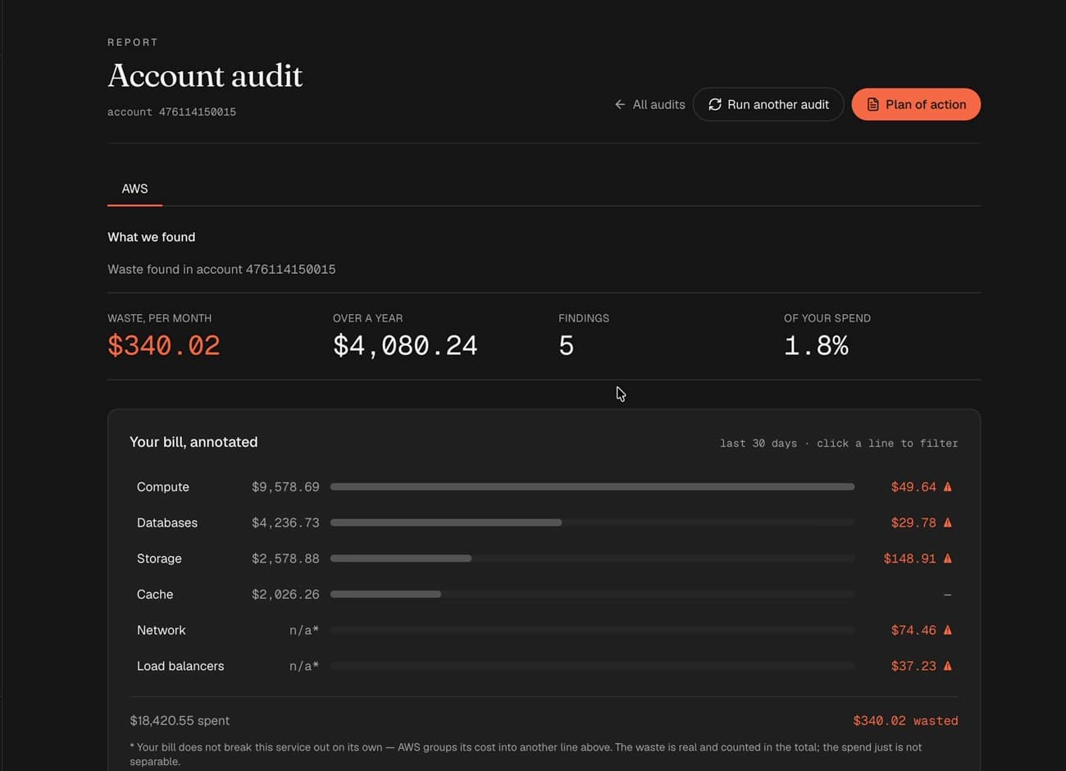Filter by the Cache bill line
The image size is (1066, 771).
(544, 595)
